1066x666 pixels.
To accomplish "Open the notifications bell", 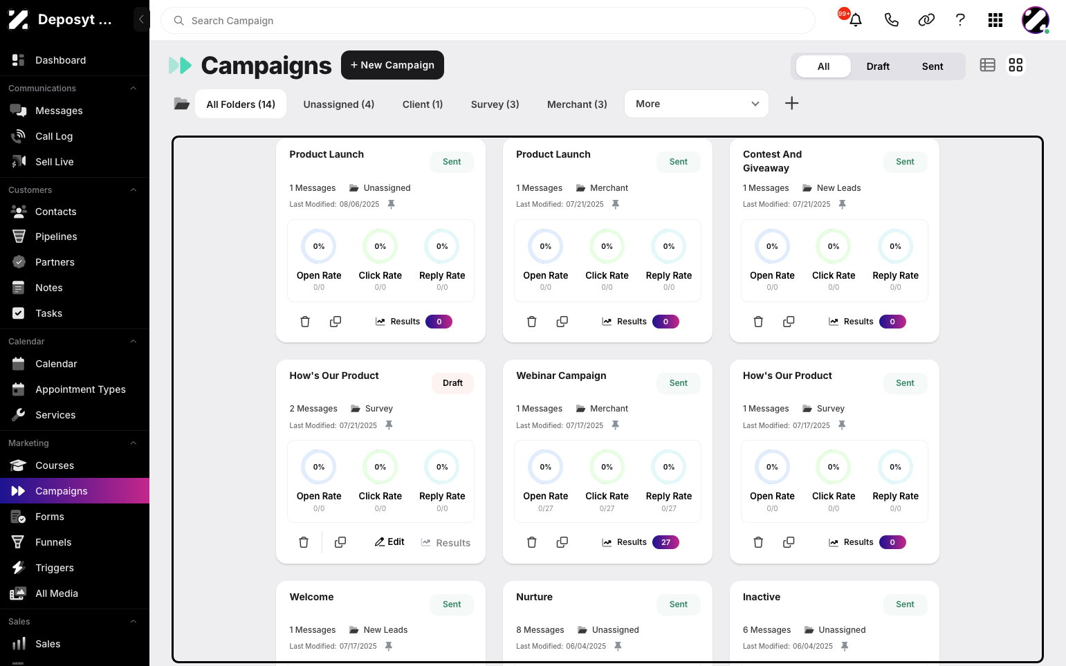I will [855, 20].
